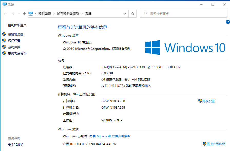Click shield icon beside 更改设置
The image size is (230, 151).
point(200,101)
